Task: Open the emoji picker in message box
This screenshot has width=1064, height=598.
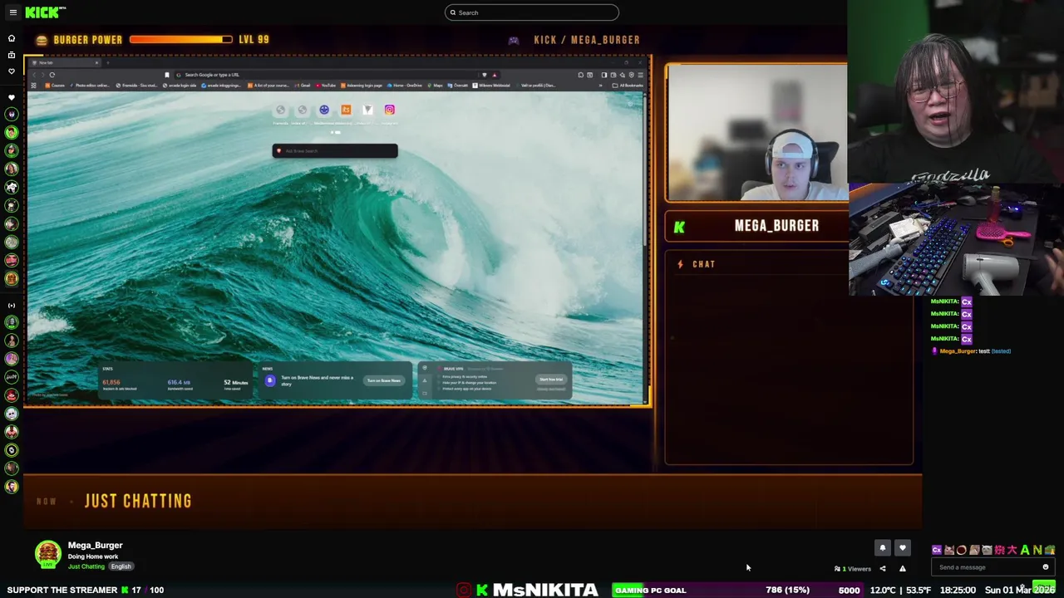Action: (x=1046, y=567)
